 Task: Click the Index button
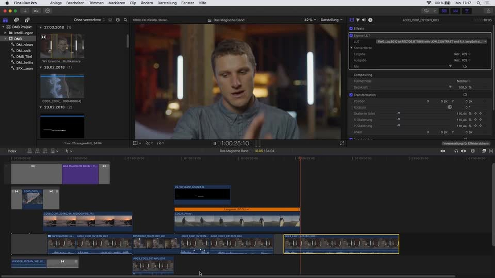12,151
